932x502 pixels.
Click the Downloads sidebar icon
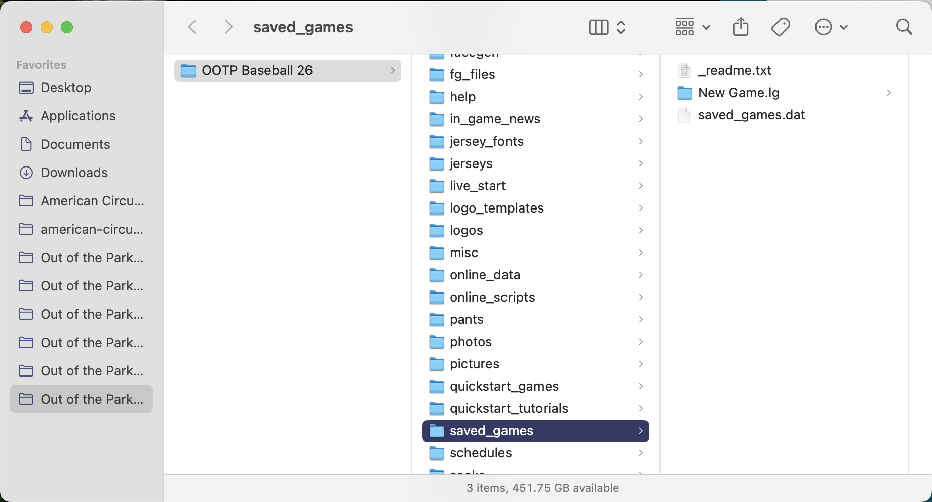26,173
